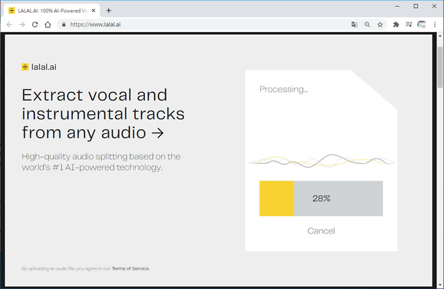The width and height of the screenshot is (444, 289).
Task: Click the zoom magnifier icon in address bar
Action: click(x=367, y=25)
